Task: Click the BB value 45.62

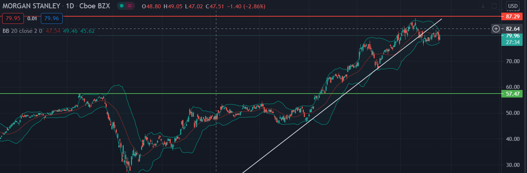Action: 88,31
